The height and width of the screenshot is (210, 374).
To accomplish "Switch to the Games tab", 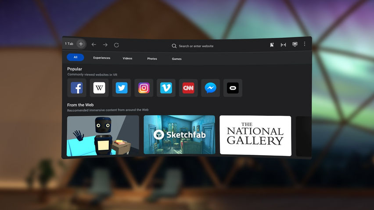I will [x=177, y=59].
